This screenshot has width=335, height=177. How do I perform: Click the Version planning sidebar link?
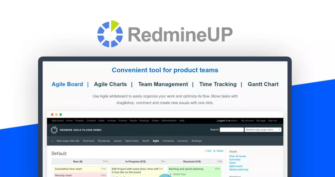(x=238, y=169)
